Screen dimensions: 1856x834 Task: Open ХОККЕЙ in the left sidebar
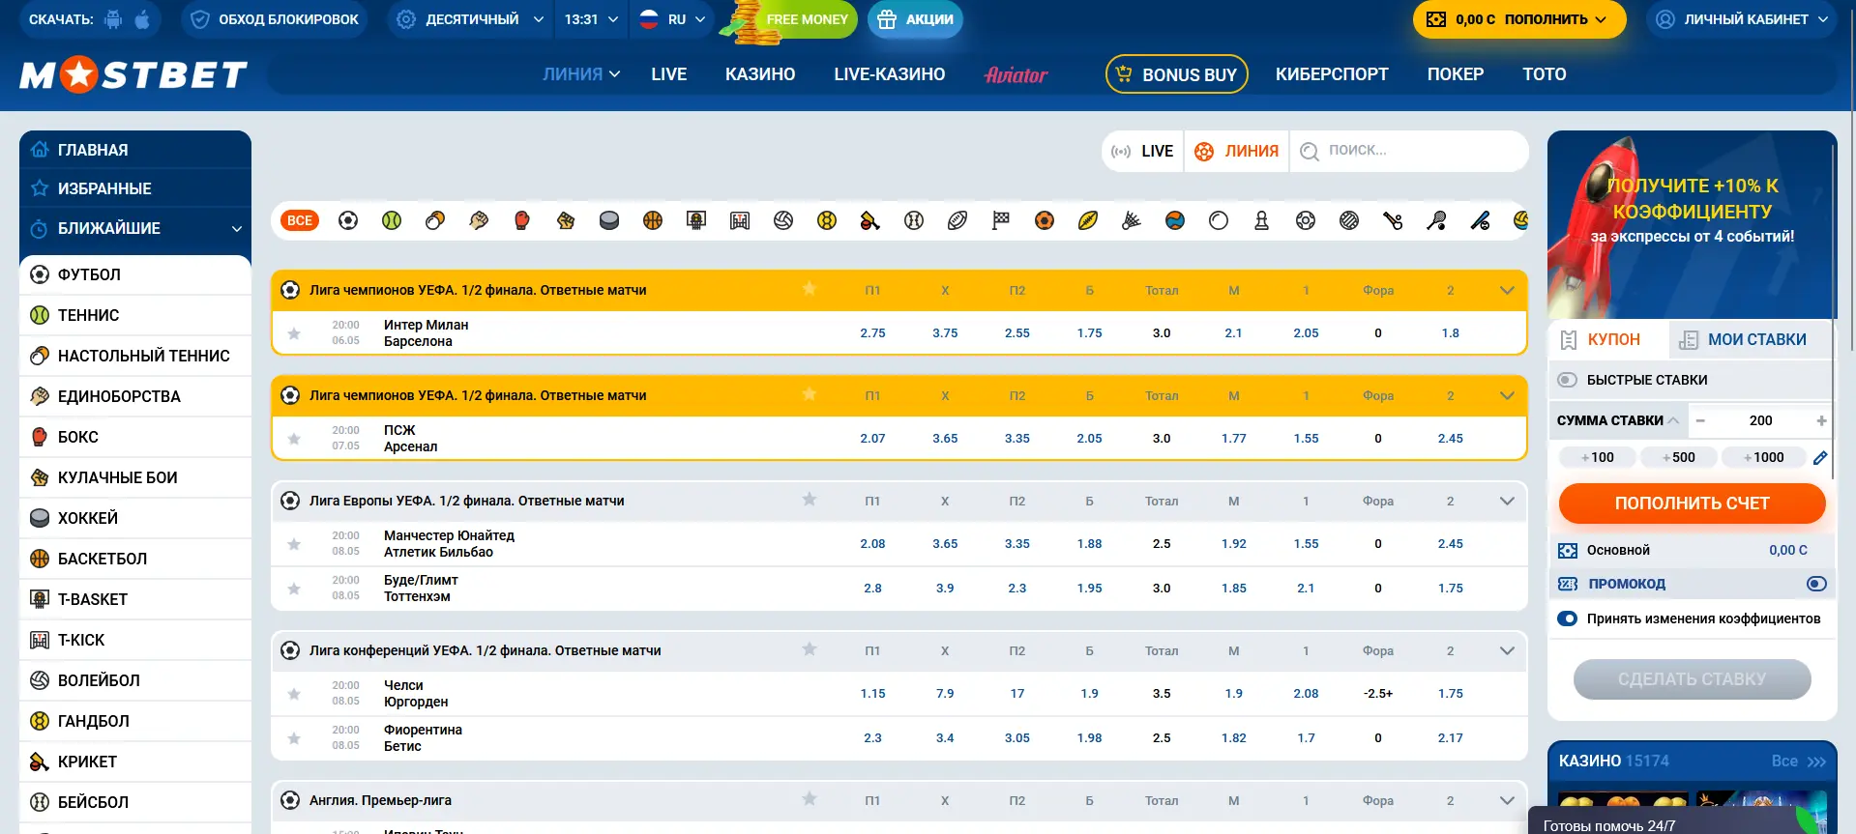135,518
